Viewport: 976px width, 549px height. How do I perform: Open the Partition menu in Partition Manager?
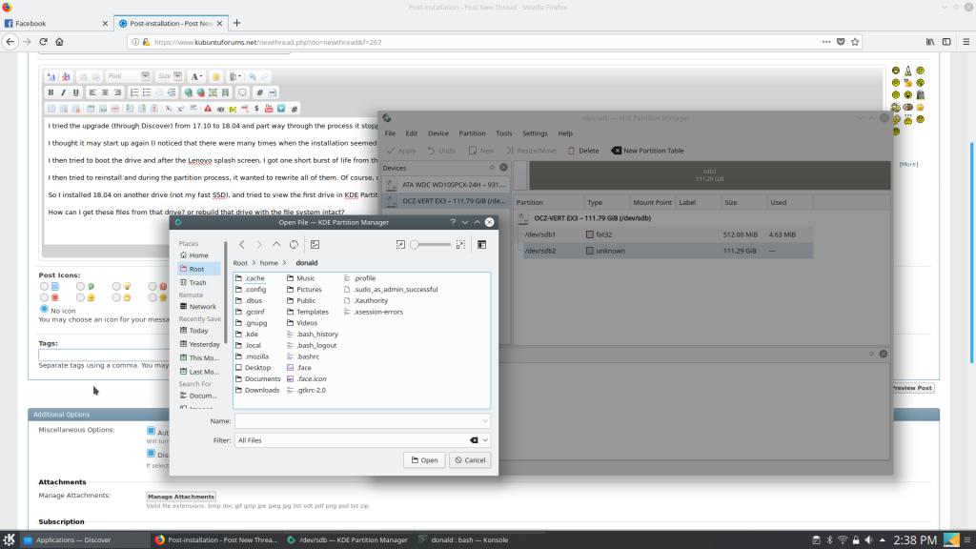tap(472, 133)
